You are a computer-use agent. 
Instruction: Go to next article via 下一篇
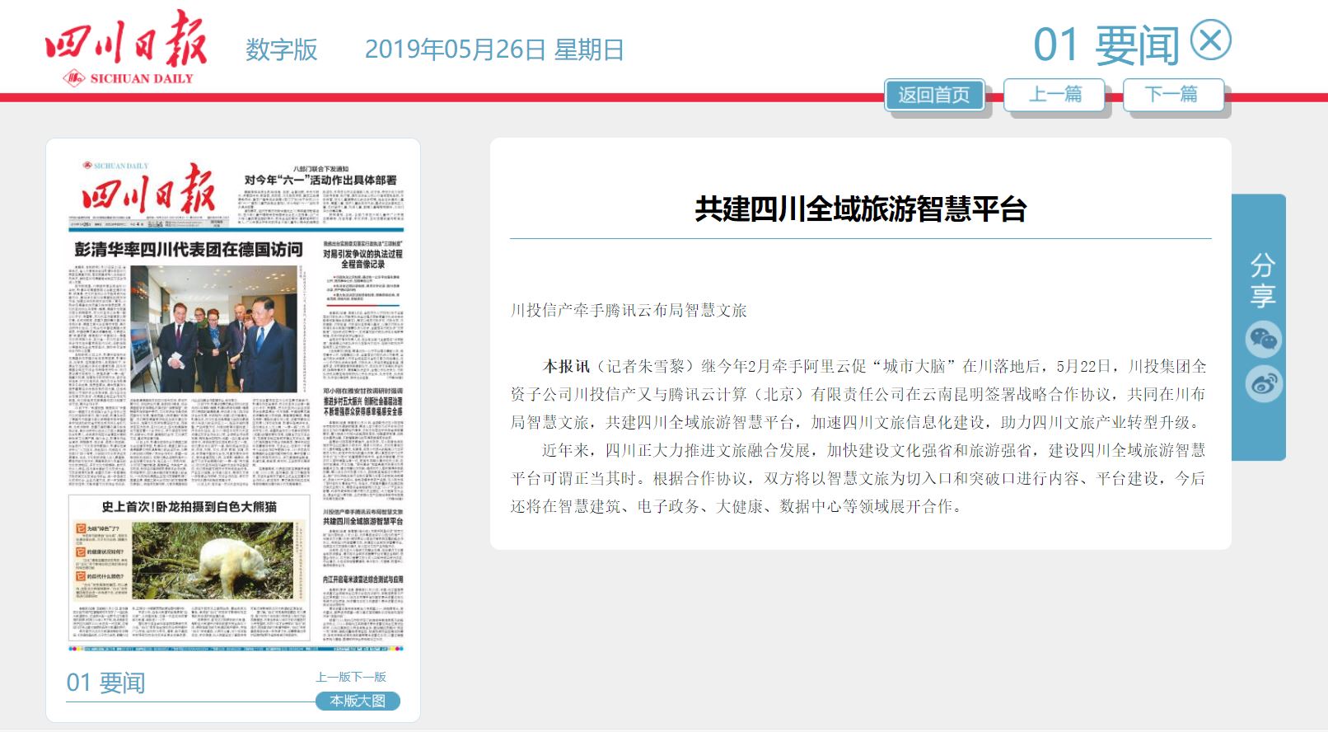[1171, 94]
